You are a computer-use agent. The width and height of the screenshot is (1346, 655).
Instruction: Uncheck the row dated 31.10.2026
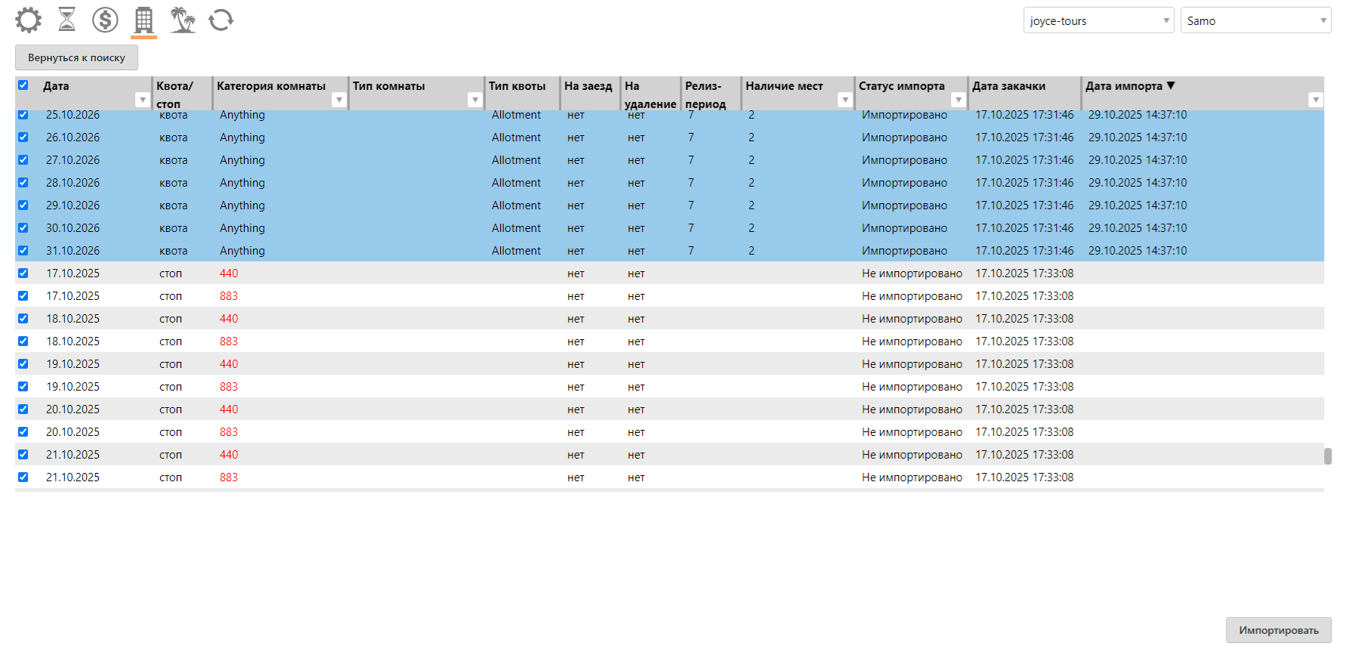coord(23,251)
